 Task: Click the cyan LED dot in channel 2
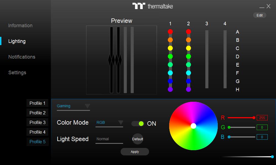pos(188,73)
